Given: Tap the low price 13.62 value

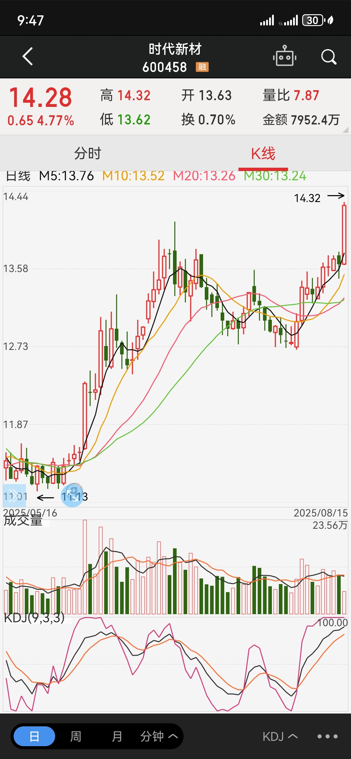Looking at the screenshot, I should pyautogui.click(x=134, y=120).
